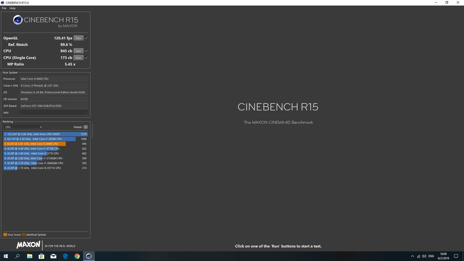Open Microsoft Edge from taskbar
This screenshot has height=261, width=464.
(65, 256)
